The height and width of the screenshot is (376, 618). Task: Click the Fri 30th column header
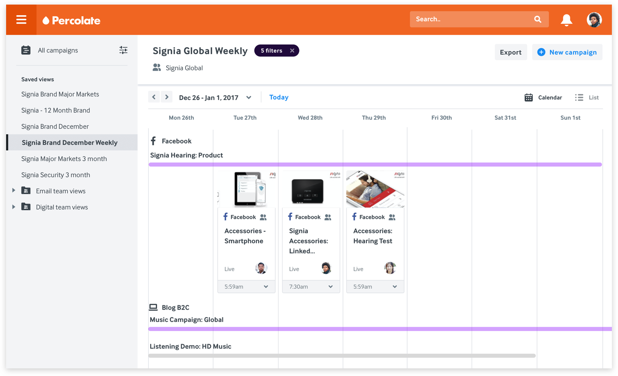coord(442,117)
